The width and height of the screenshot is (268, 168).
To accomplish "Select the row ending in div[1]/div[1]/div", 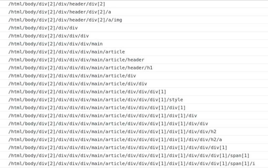I will [x=134, y=116].
